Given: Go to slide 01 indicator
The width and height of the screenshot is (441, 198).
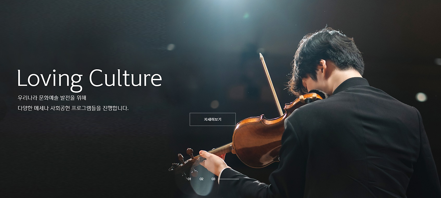Looking at the screenshot, I should point(189,179).
